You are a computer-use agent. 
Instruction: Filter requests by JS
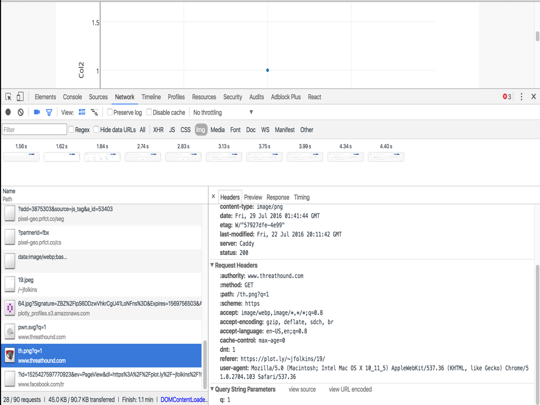172,130
